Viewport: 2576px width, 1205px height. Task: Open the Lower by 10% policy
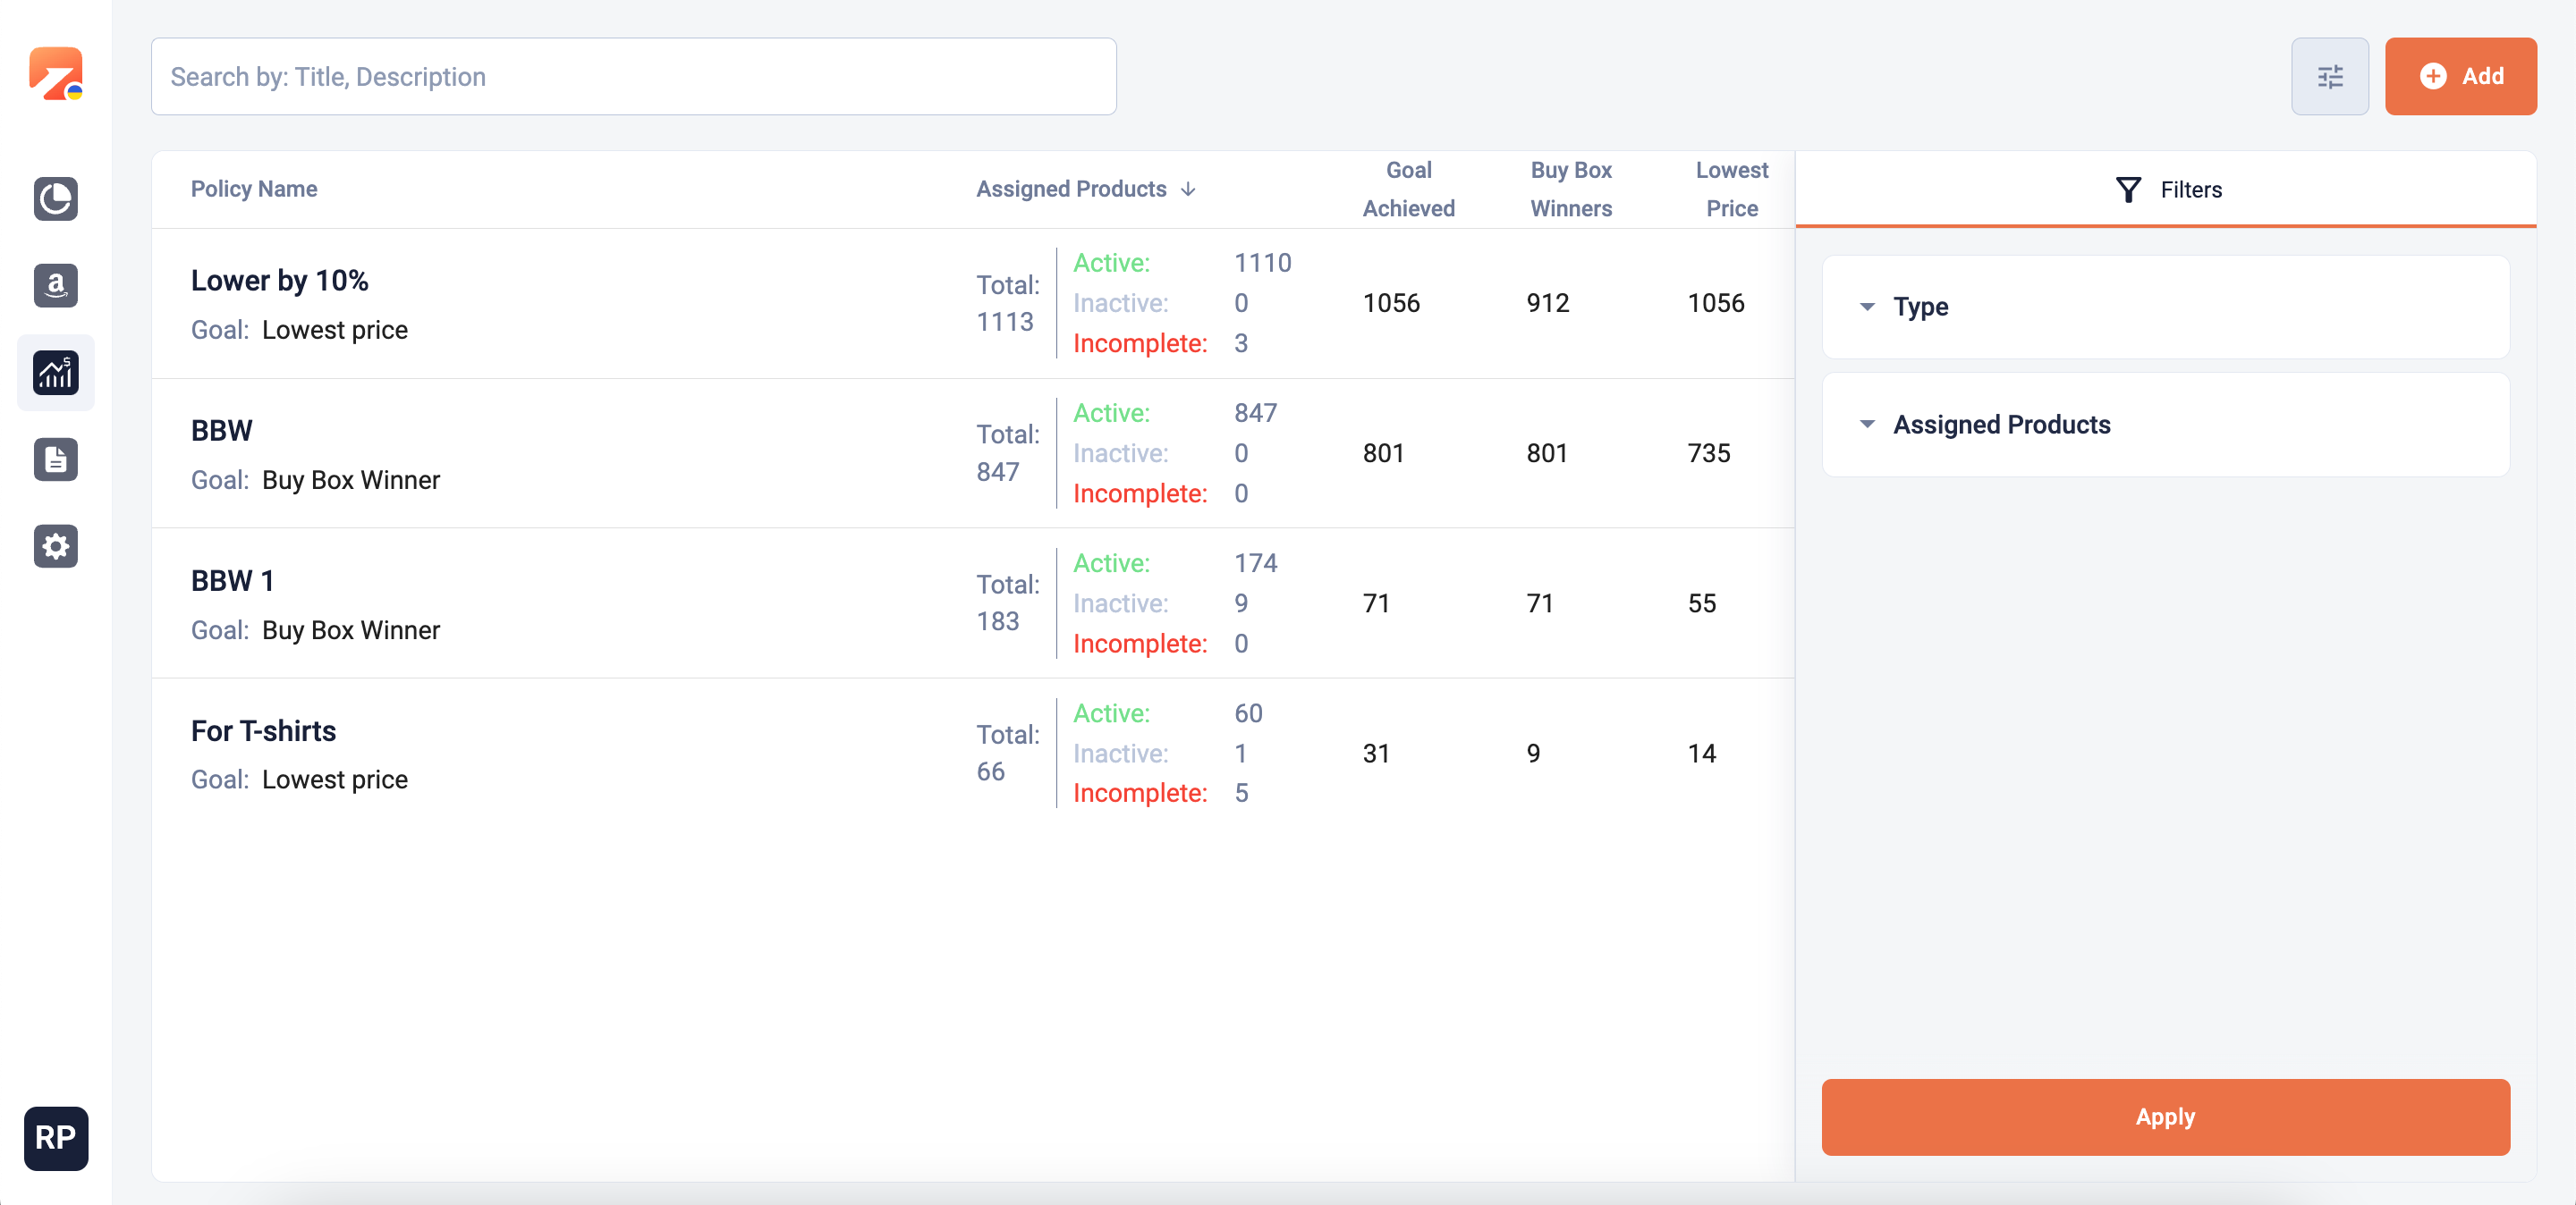pyautogui.click(x=279, y=281)
